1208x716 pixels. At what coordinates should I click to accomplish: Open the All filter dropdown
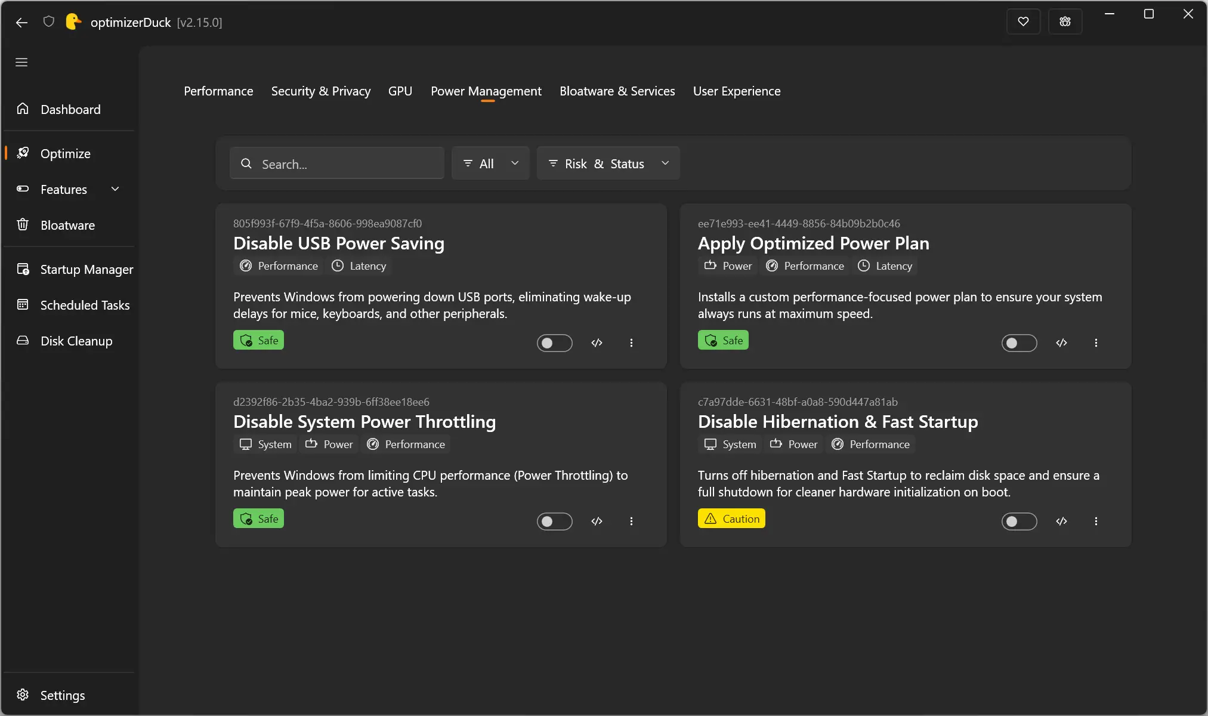pyautogui.click(x=490, y=163)
